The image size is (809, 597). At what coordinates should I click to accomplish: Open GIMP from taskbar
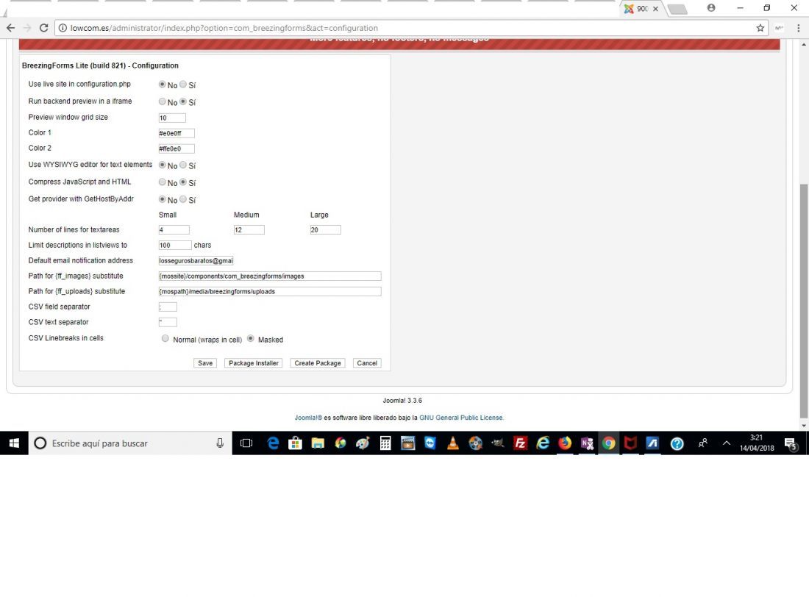497,443
